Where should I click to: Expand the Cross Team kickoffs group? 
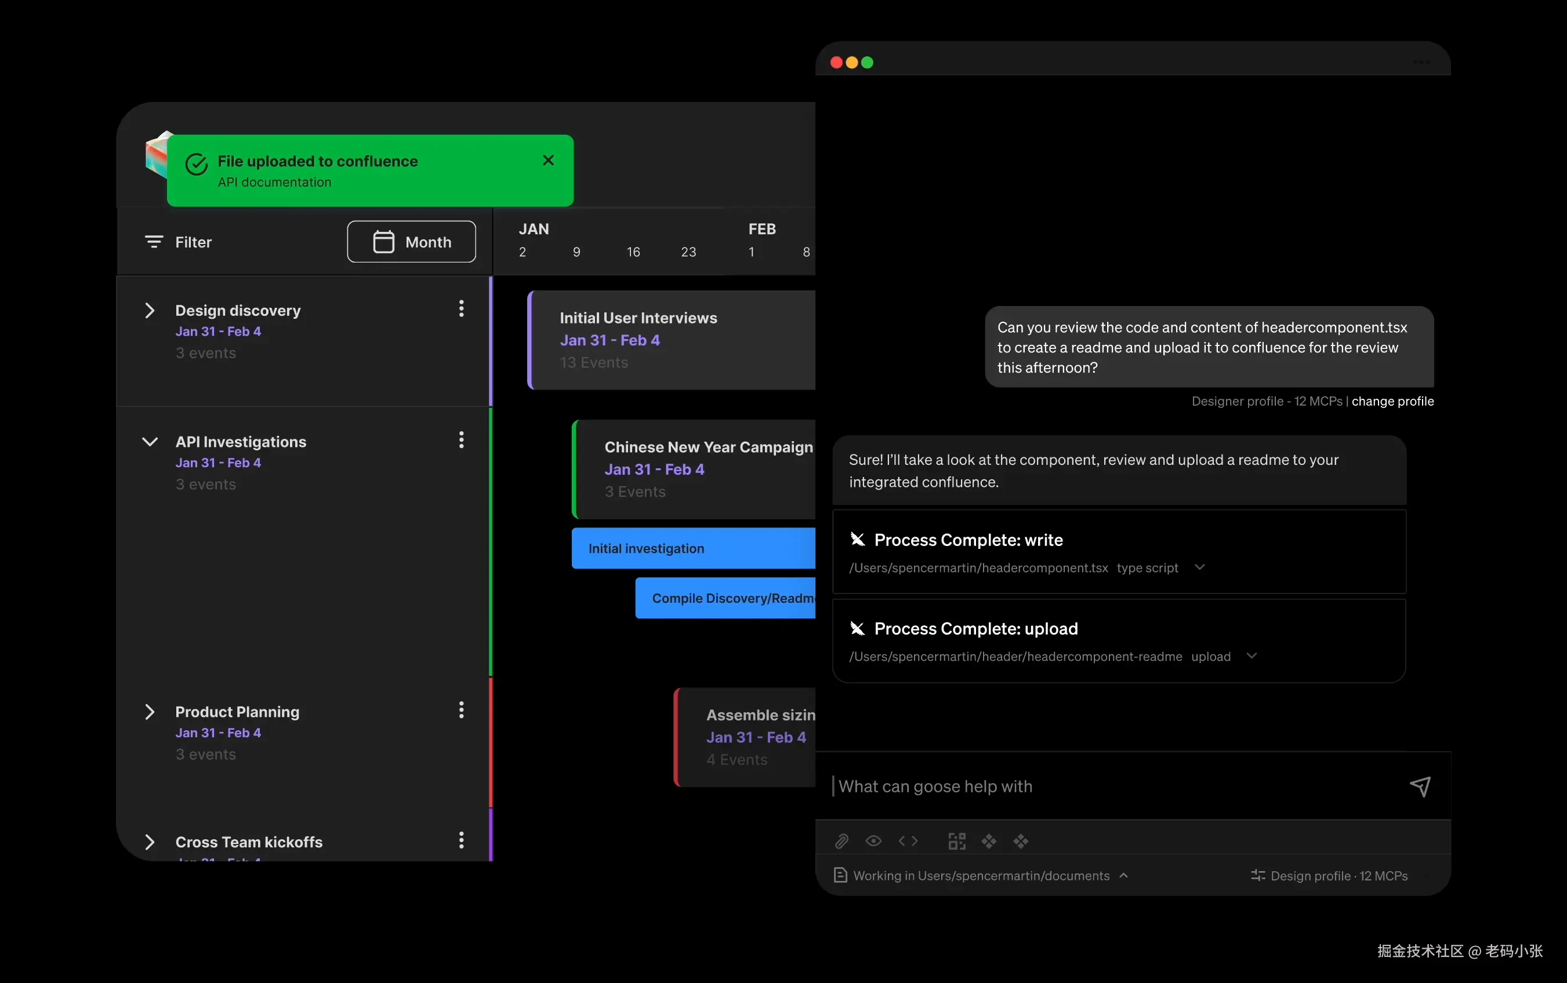(150, 842)
